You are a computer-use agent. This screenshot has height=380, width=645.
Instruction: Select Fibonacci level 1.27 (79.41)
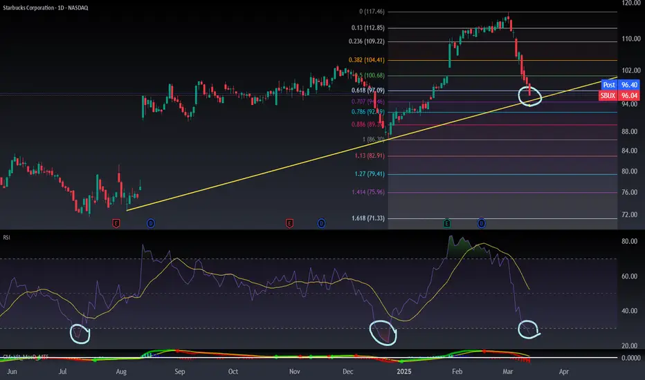370,174
